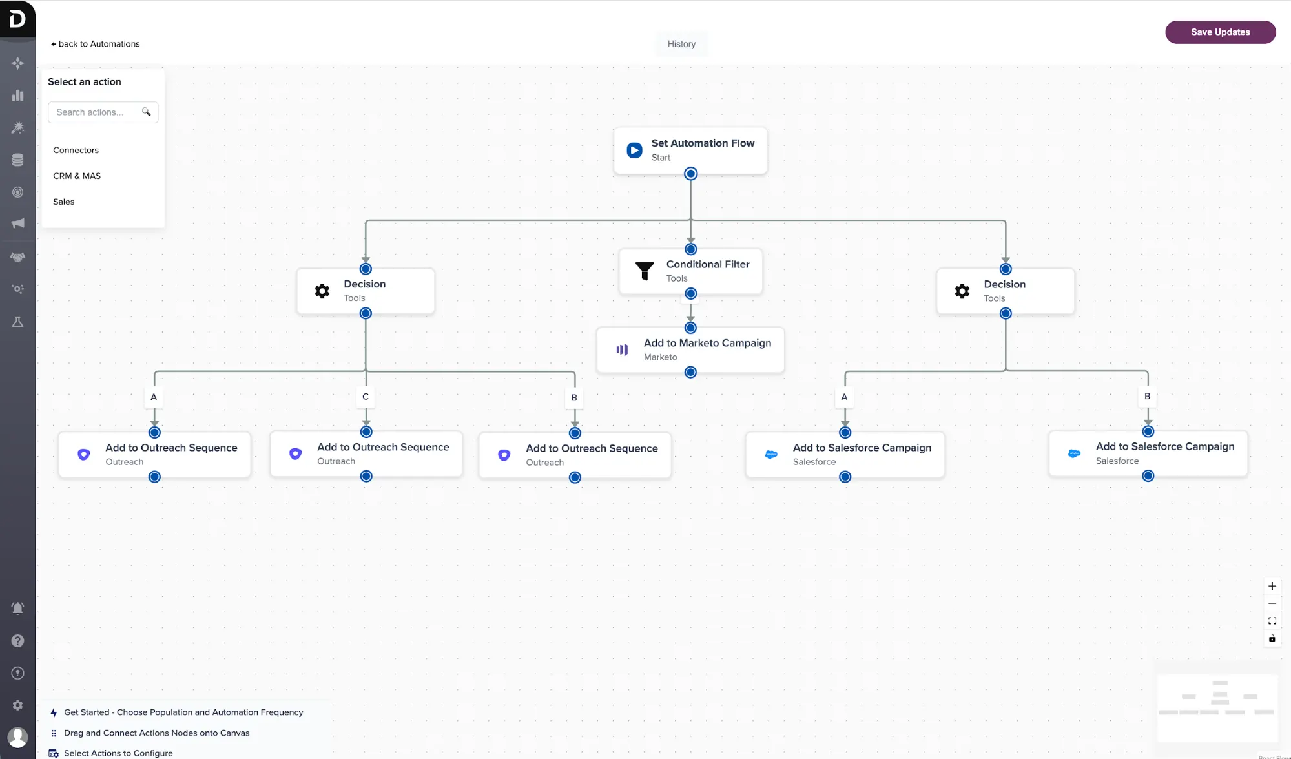Focus the Search actions field
The image size is (1291, 759).
pos(97,112)
